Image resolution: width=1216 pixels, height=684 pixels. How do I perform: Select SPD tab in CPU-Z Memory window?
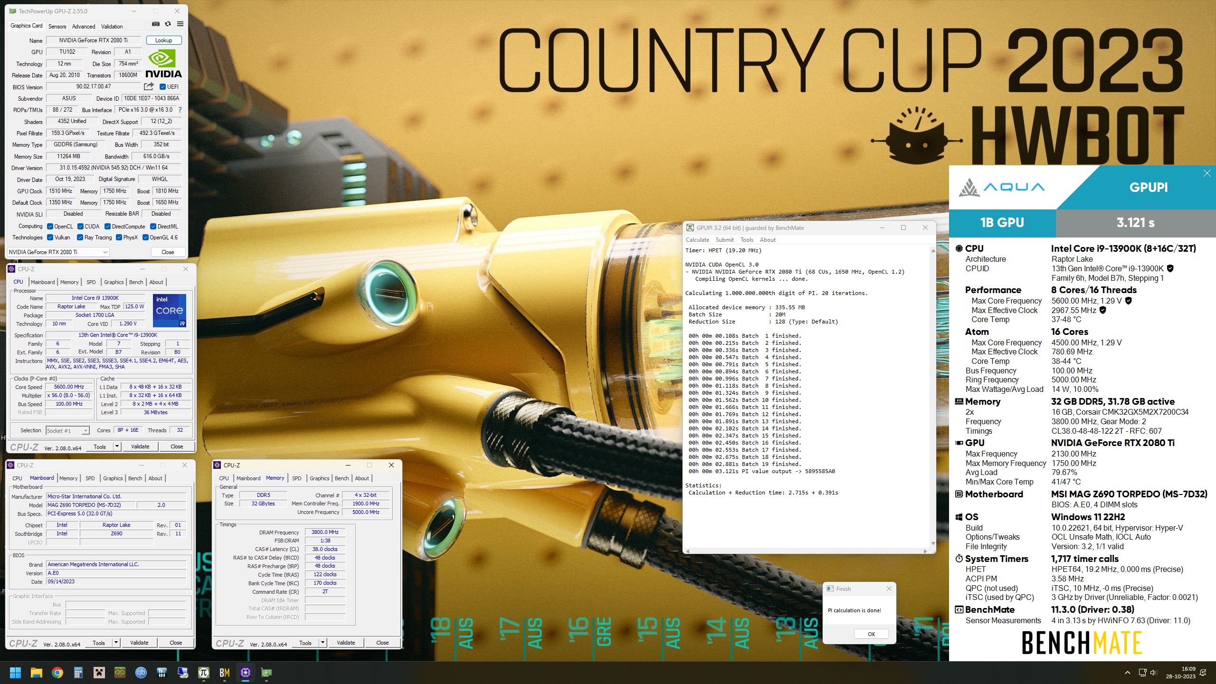coord(297,478)
